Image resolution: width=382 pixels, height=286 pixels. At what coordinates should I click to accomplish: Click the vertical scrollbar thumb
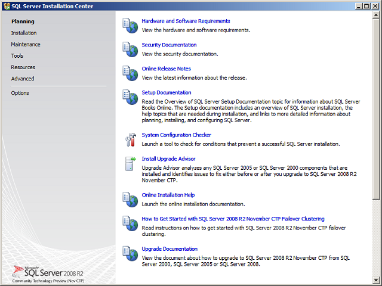coord(375,109)
